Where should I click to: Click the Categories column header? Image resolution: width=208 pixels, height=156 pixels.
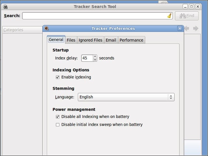[x=22, y=30]
